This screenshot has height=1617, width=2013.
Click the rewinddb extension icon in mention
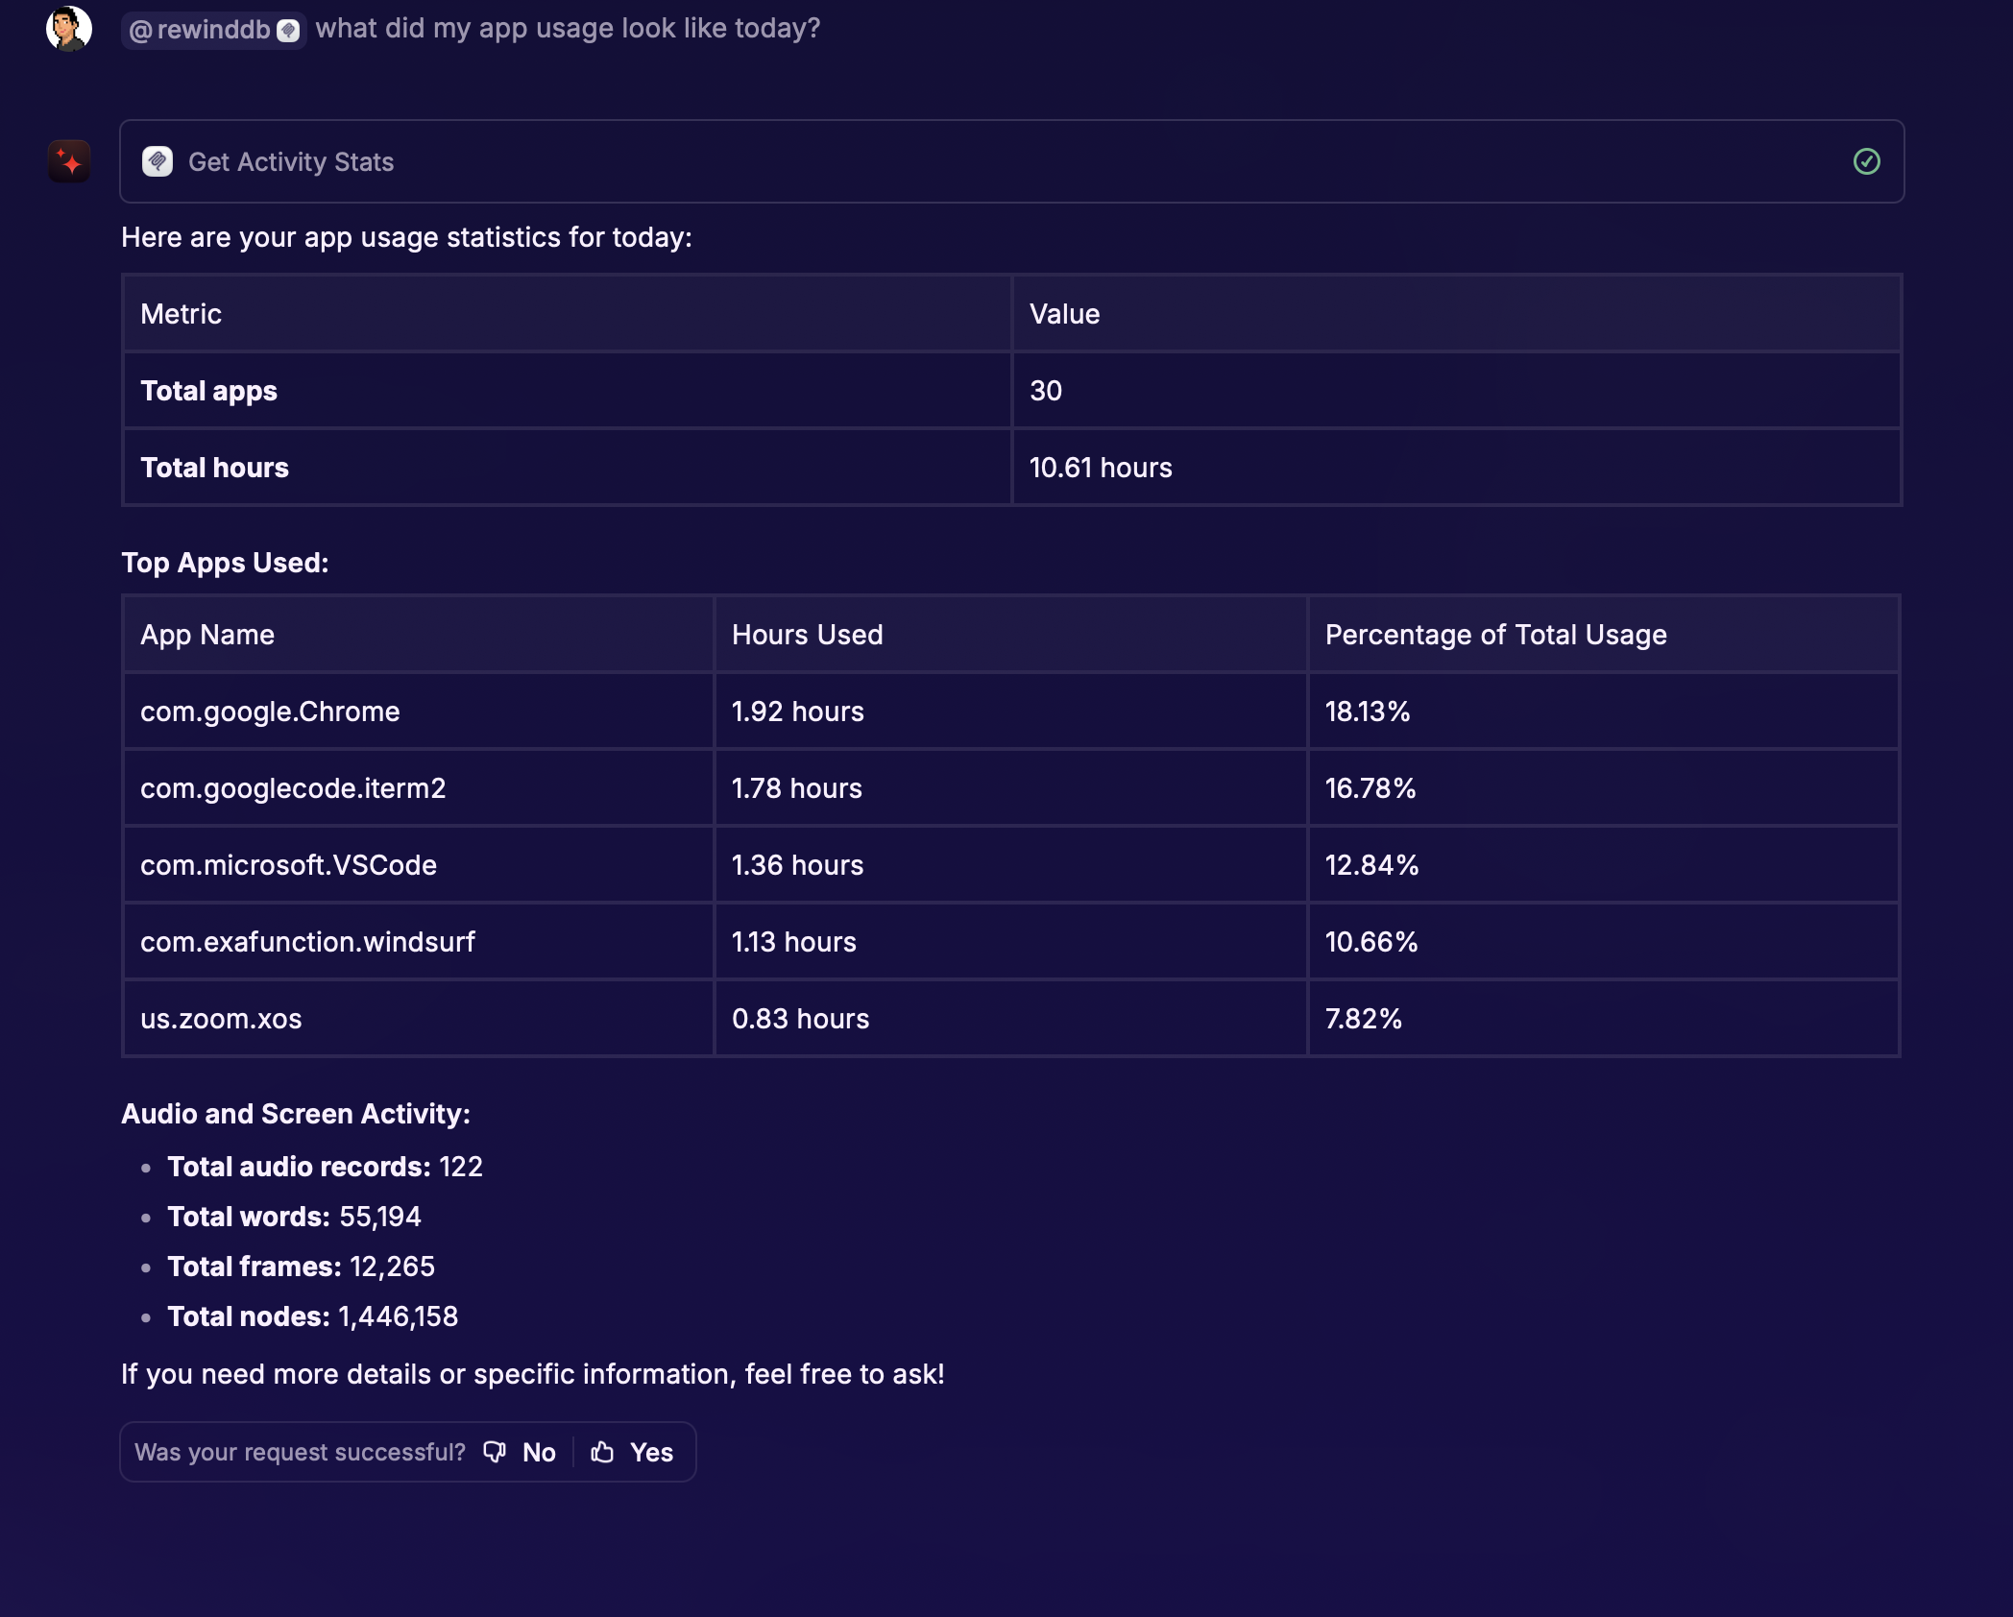point(288,31)
